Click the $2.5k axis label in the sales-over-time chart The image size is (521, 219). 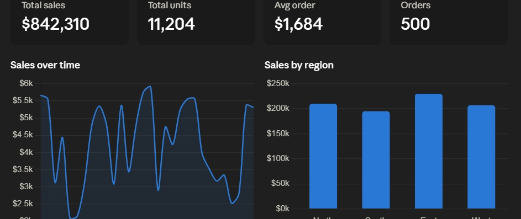[23, 204]
